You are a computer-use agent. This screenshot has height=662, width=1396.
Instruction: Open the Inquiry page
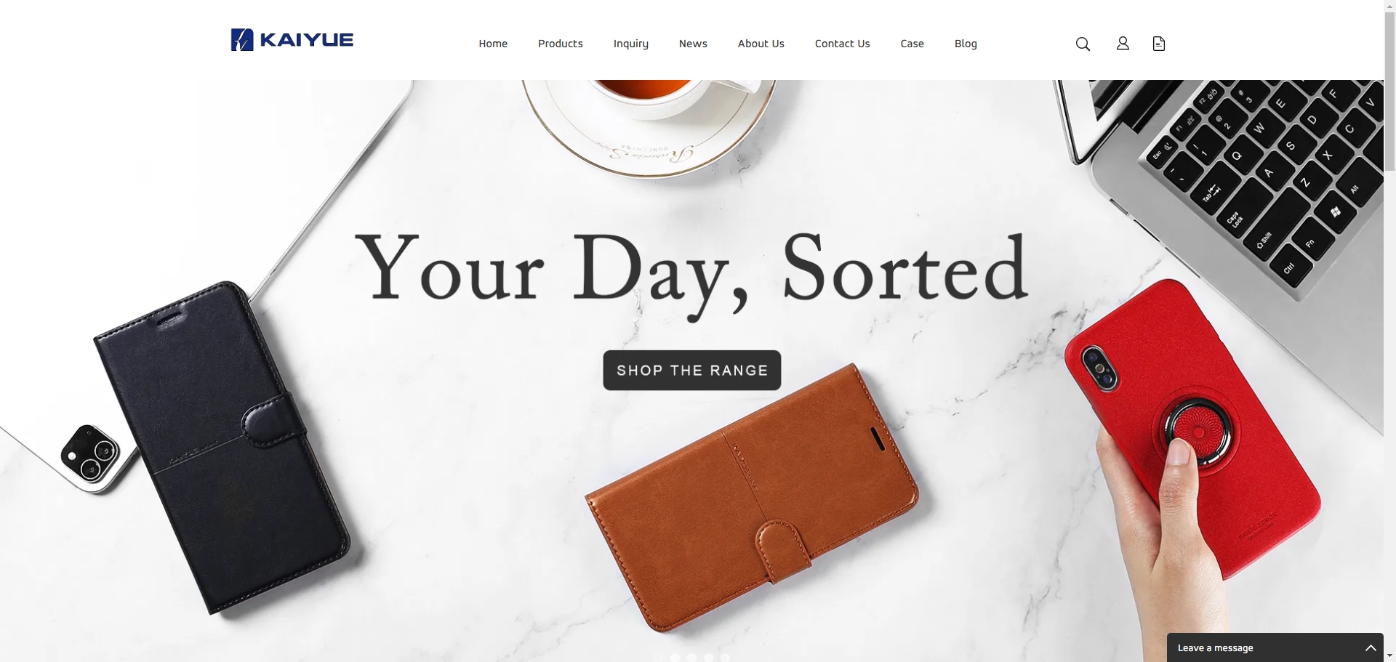(631, 44)
